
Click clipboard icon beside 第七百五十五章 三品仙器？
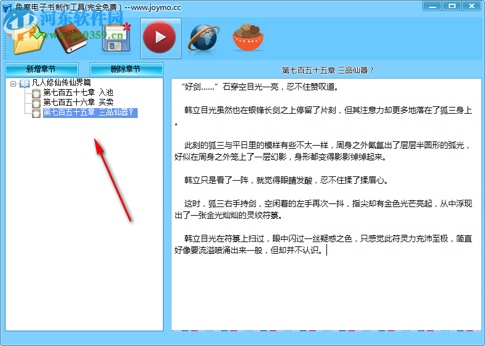pos(36,113)
